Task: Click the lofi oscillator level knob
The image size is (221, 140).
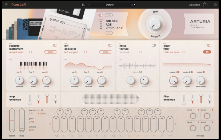Action: click(102, 80)
